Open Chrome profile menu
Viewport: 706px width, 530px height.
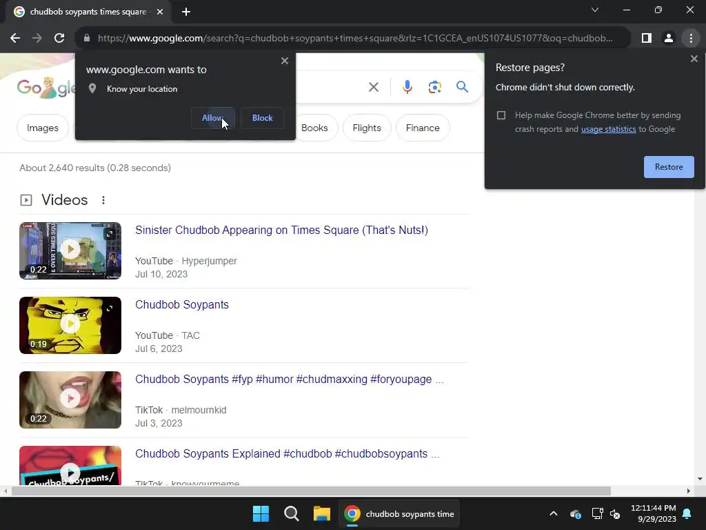[x=669, y=39]
